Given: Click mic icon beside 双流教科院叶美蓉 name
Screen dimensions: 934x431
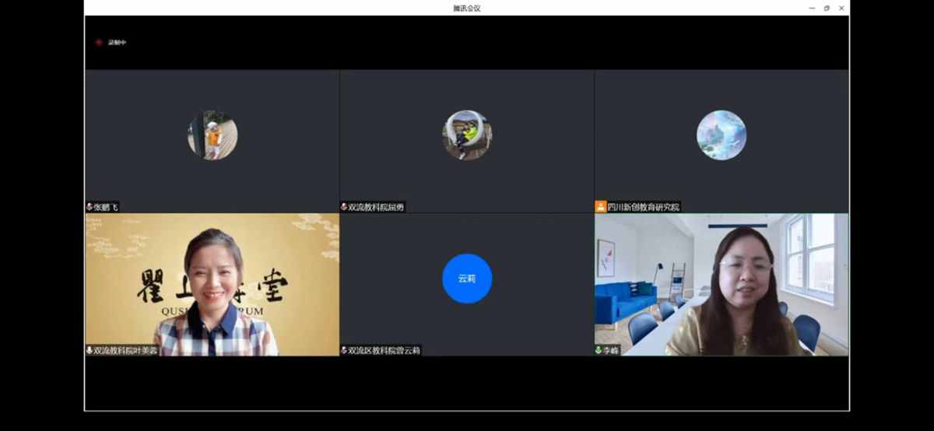Looking at the screenshot, I should (x=90, y=350).
